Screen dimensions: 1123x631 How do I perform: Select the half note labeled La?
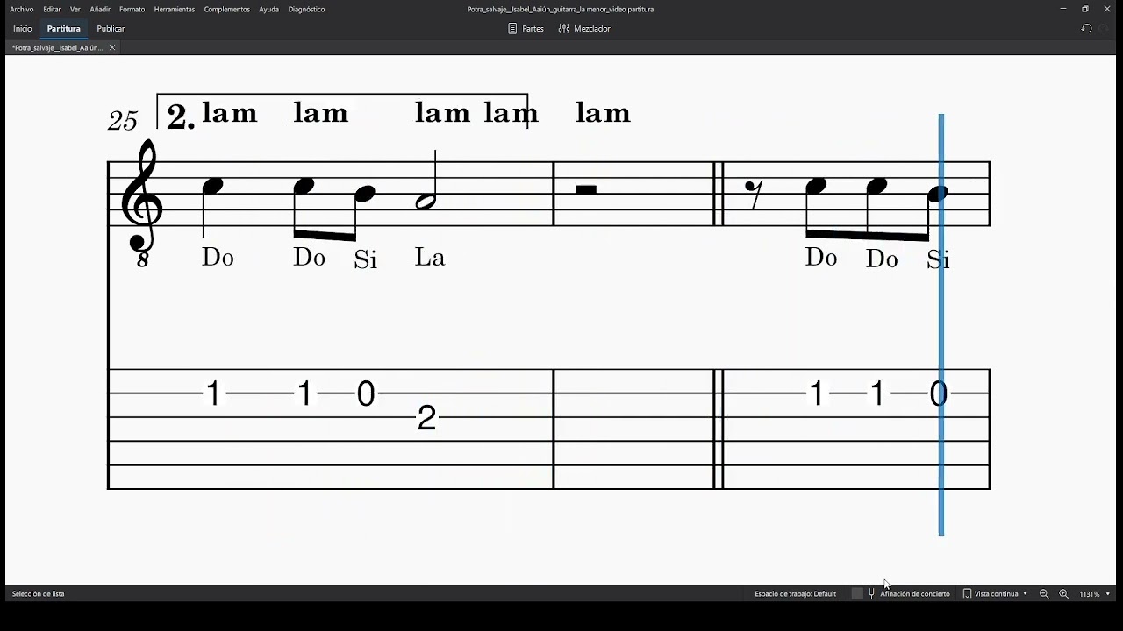point(427,201)
